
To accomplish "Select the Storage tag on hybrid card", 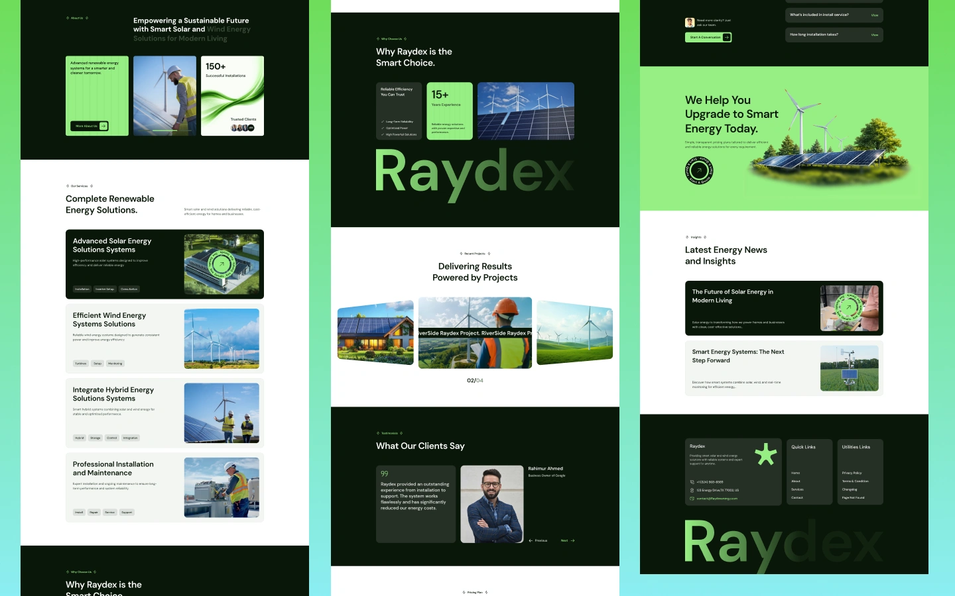I will [95, 438].
